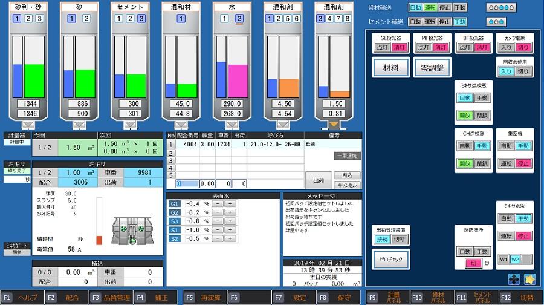The height and width of the screenshot is (305, 544).
Task: Select bin 3 under セメント hopper
Action: 141,19
